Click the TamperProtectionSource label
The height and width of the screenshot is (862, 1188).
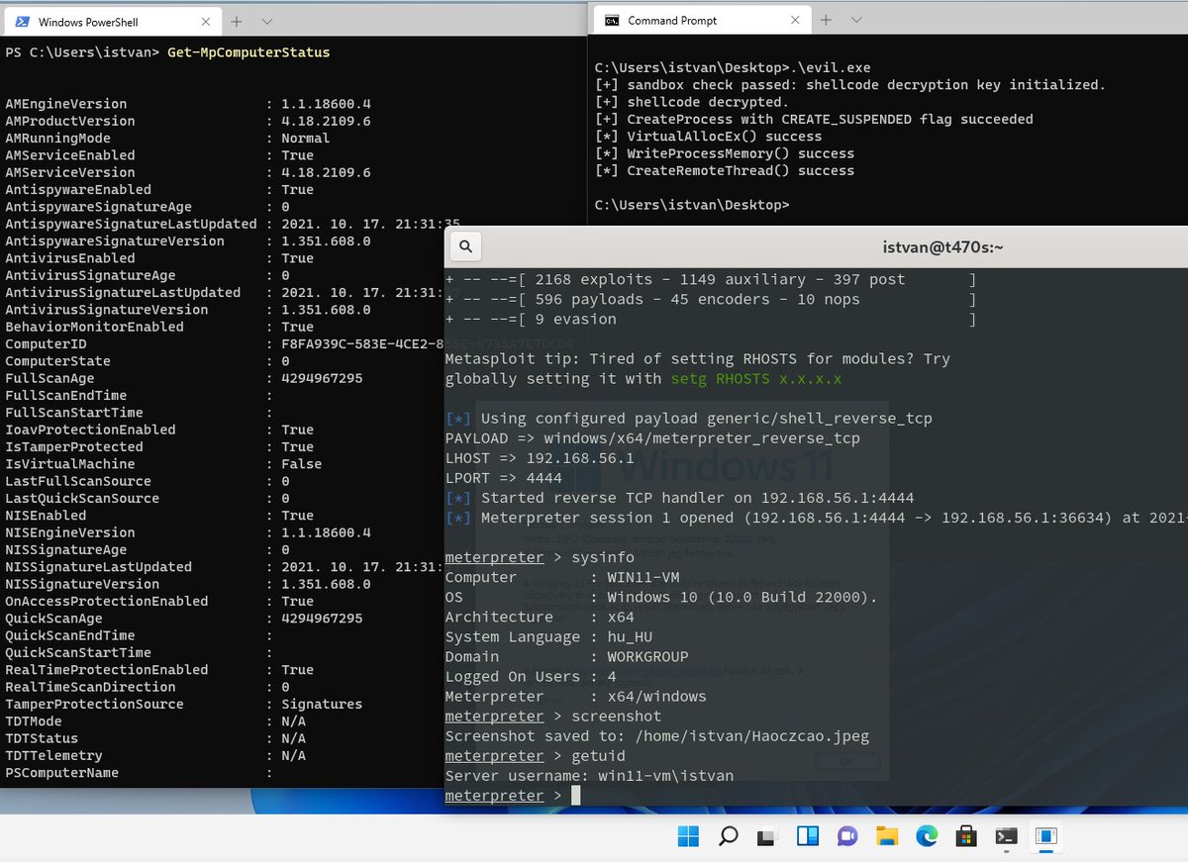point(94,705)
